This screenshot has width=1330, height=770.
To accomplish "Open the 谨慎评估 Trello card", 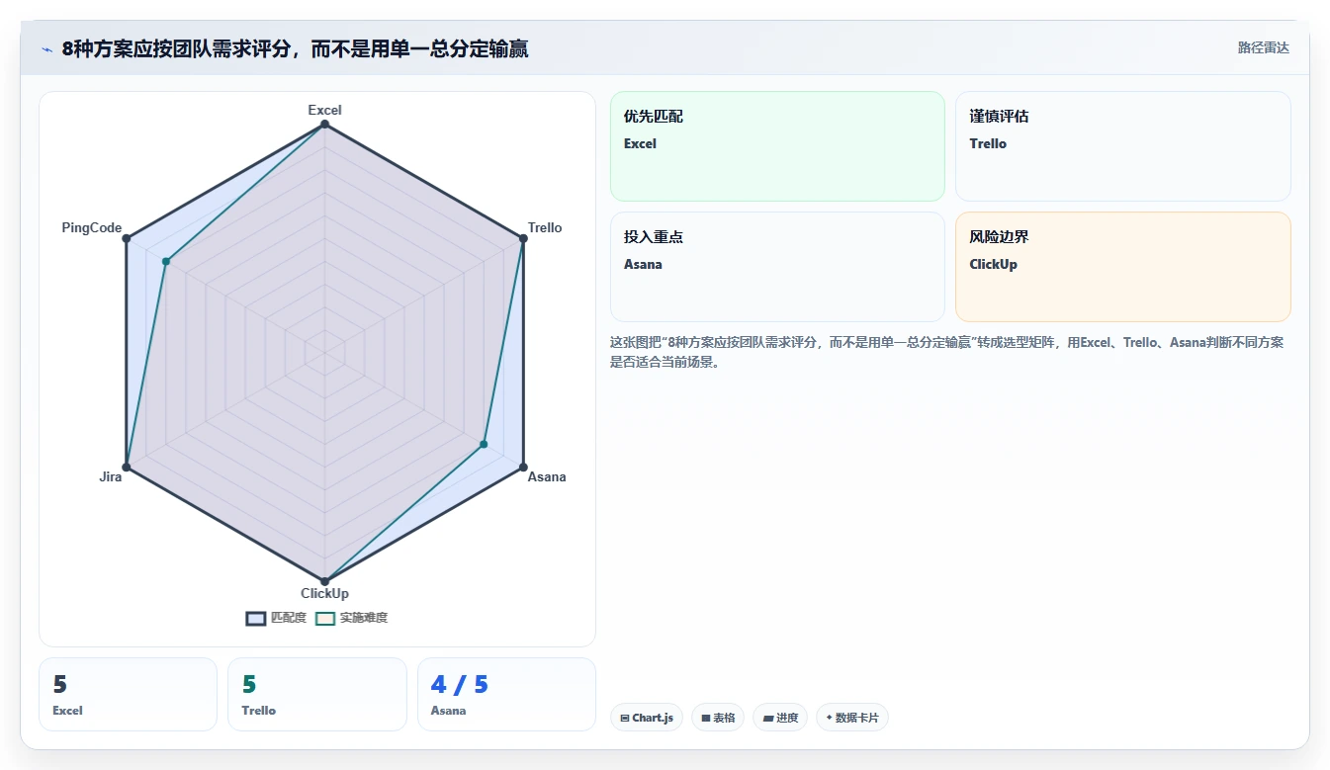I will [1122, 146].
